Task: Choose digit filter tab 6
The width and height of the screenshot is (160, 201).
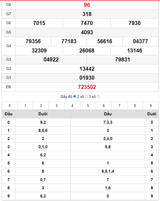Action: click(104, 106)
